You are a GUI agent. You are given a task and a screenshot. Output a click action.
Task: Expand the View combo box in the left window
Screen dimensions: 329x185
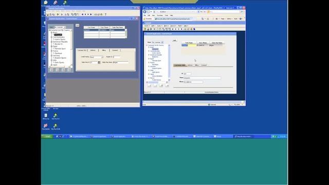tap(64, 27)
